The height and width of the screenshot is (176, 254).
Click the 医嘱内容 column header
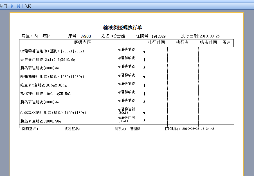tap(82, 42)
